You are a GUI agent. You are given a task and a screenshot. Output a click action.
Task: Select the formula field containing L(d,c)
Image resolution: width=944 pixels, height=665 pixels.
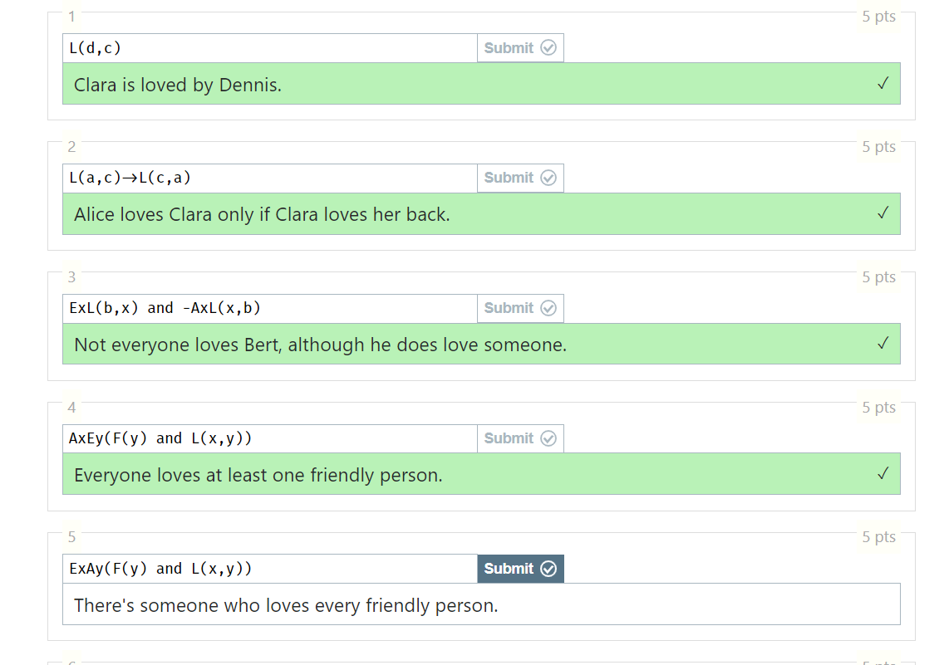click(x=269, y=47)
